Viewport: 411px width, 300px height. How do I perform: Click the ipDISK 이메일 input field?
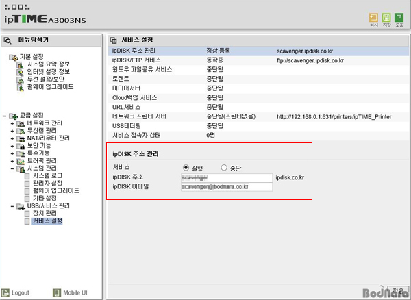coord(227,187)
